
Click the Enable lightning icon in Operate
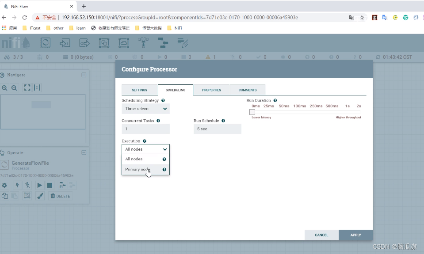tap(17, 185)
